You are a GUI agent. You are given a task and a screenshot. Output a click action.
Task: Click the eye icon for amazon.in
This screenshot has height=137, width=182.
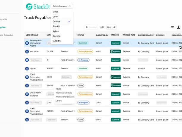27,52
